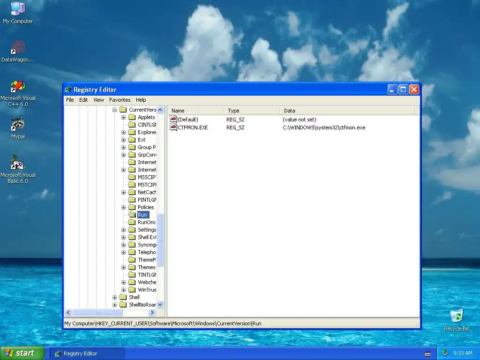
Task: Click the Applets folder icon
Action: click(132, 117)
